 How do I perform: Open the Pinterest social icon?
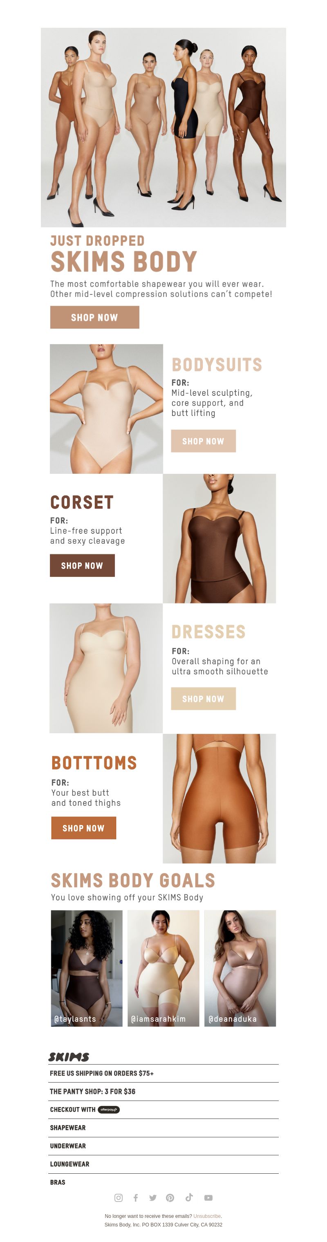[170, 1198]
